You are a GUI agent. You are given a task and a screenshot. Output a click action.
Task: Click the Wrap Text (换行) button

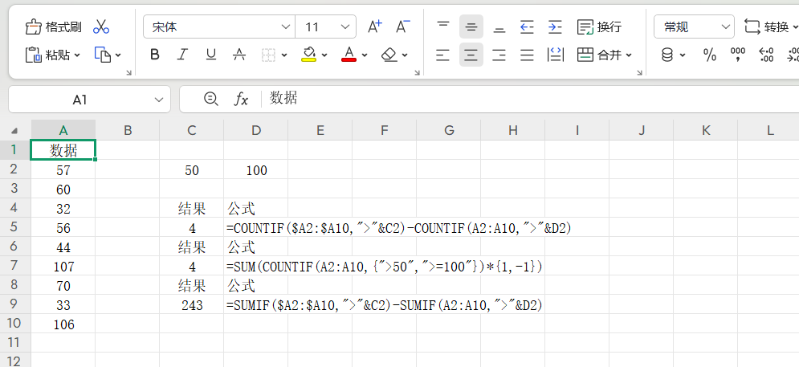[x=600, y=27]
